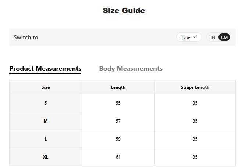Select the L size row label
This screenshot has height=167, width=242.
[x=46, y=139]
